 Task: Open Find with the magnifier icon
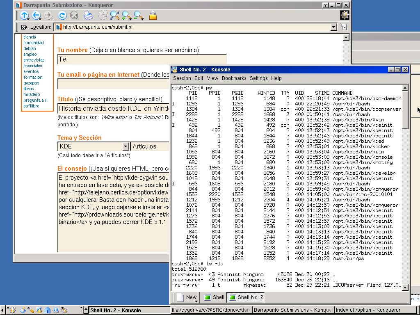[x=115, y=15]
